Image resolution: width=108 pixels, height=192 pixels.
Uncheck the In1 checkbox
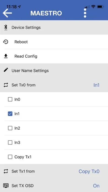pos(10,114)
